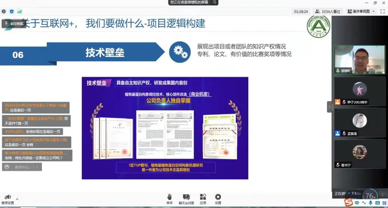This screenshot has height=208, width=388.
Task: Collapse the participant video side panel
Action: (329, 107)
